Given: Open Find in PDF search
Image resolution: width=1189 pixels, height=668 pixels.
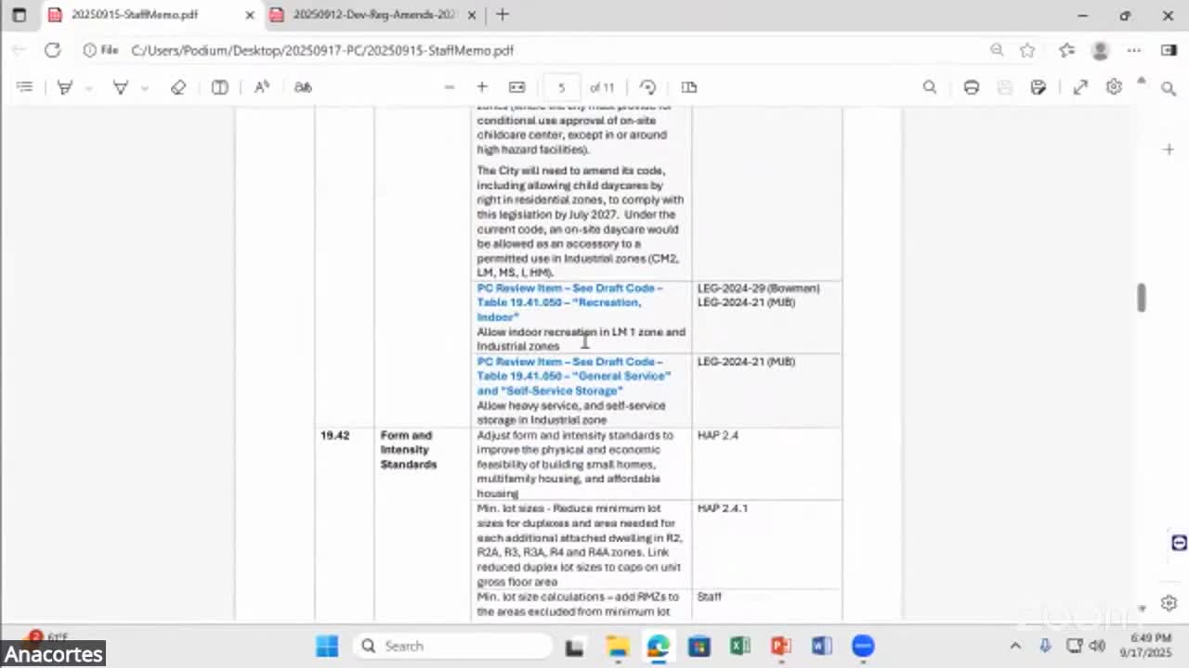Looking at the screenshot, I should coord(930,87).
